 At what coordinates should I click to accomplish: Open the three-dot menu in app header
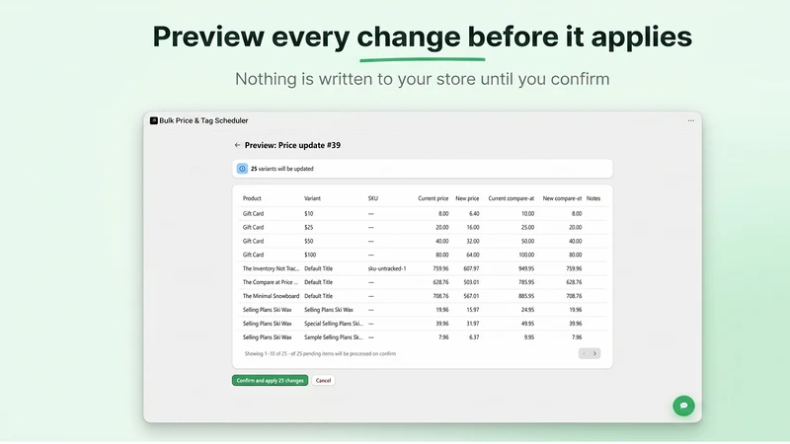[690, 120]
